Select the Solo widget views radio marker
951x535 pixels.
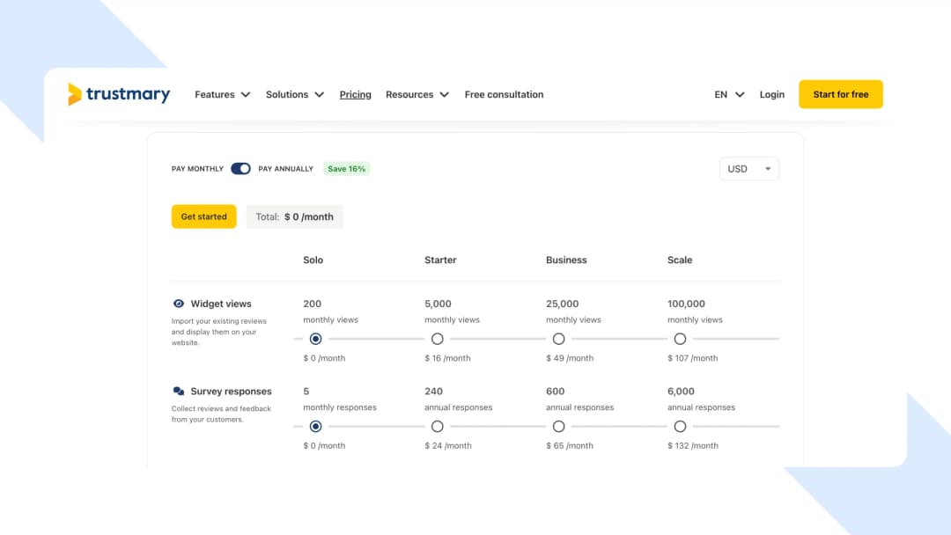click(x=315, y=338)
